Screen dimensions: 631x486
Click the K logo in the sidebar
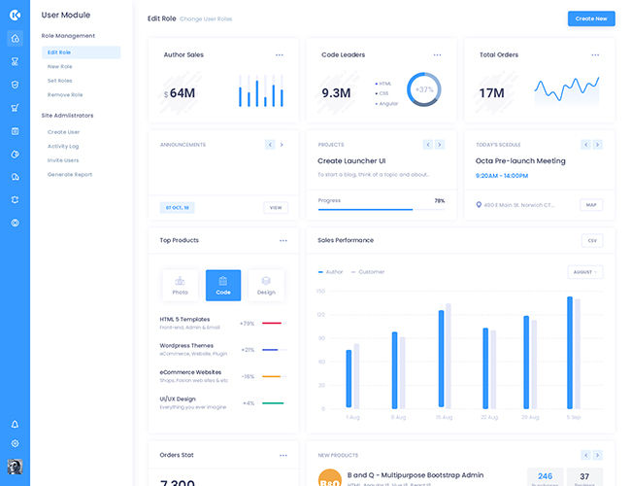15,16
